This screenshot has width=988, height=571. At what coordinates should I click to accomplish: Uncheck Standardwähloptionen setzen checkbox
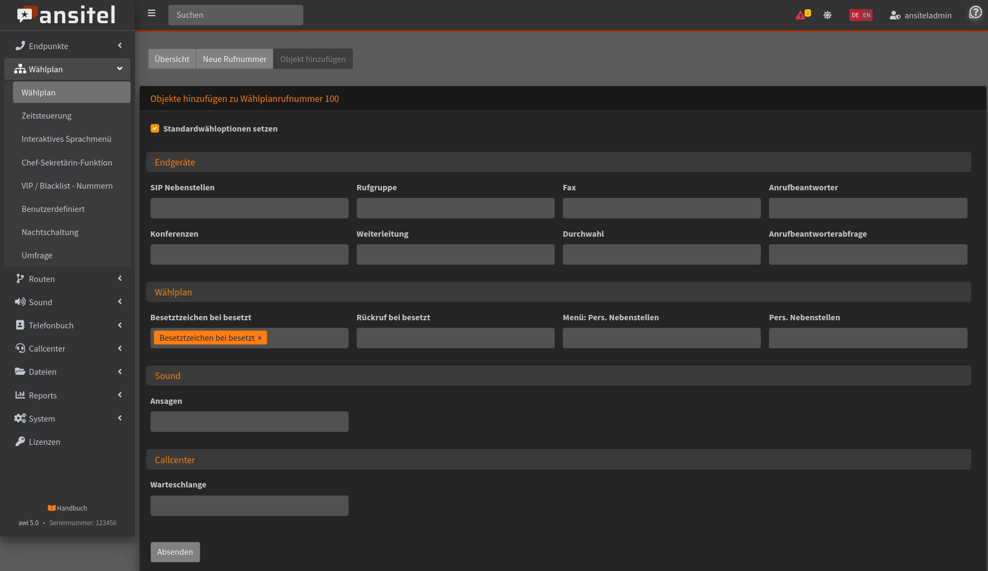tap(155, 128)
